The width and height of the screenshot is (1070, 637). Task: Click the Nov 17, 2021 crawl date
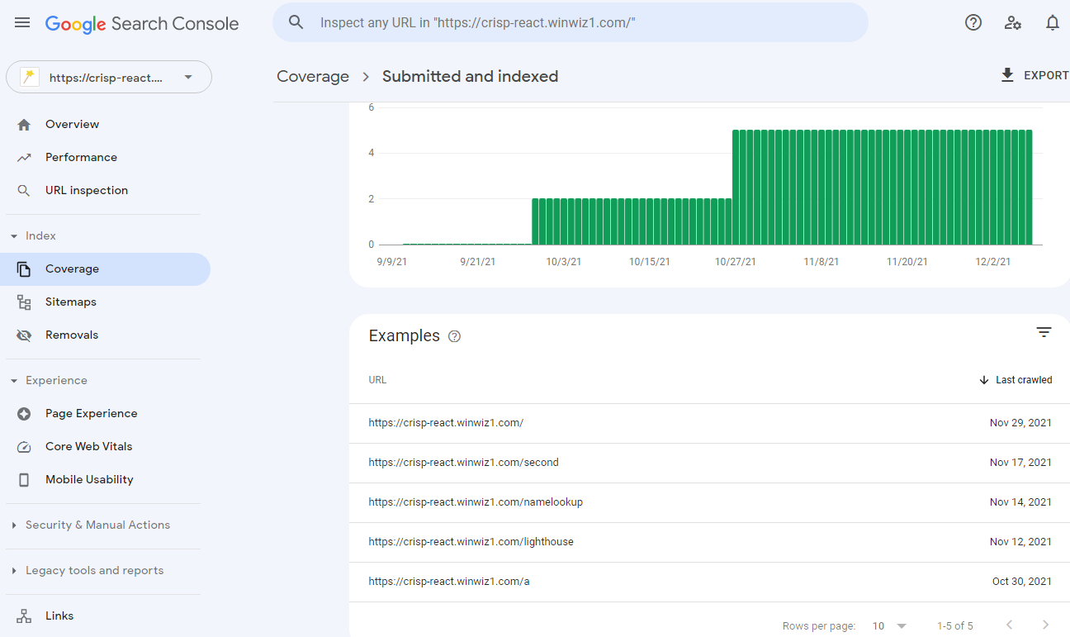[x=1020, y=463]
